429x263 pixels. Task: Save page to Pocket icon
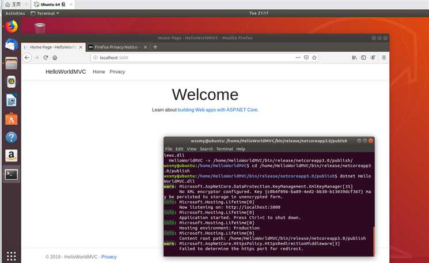306,58
